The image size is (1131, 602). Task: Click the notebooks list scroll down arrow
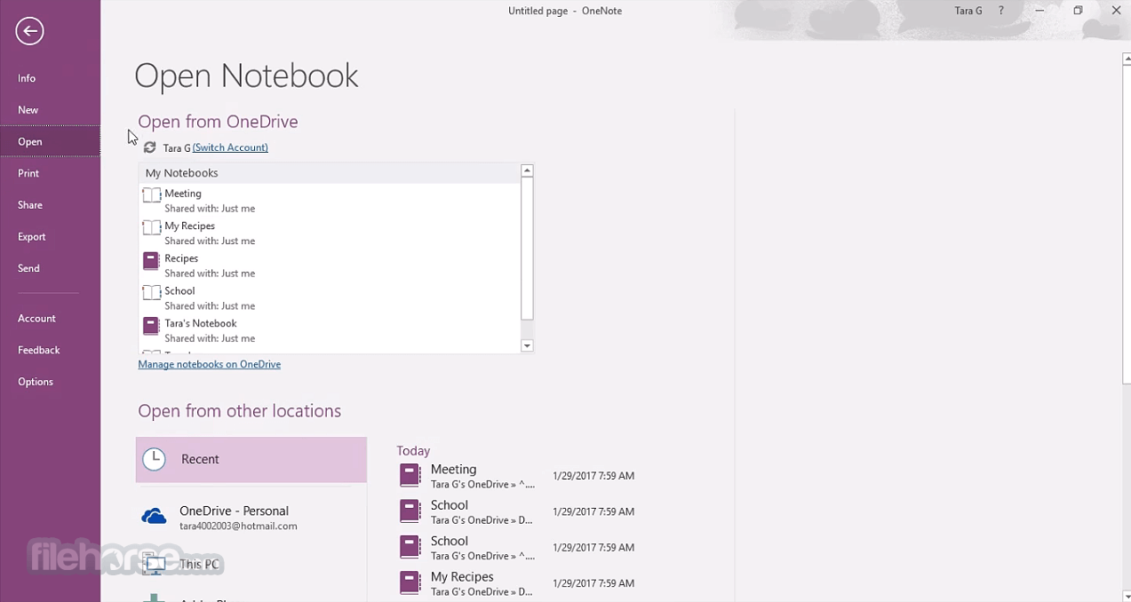[x=527, y=346]
